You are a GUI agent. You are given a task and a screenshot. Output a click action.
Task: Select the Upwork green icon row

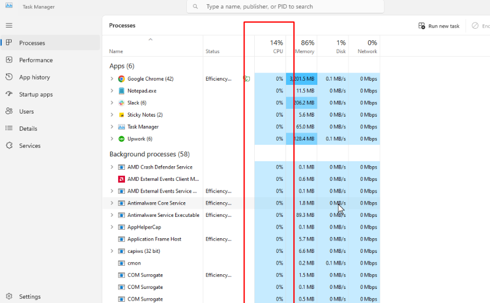click(241, 139)
